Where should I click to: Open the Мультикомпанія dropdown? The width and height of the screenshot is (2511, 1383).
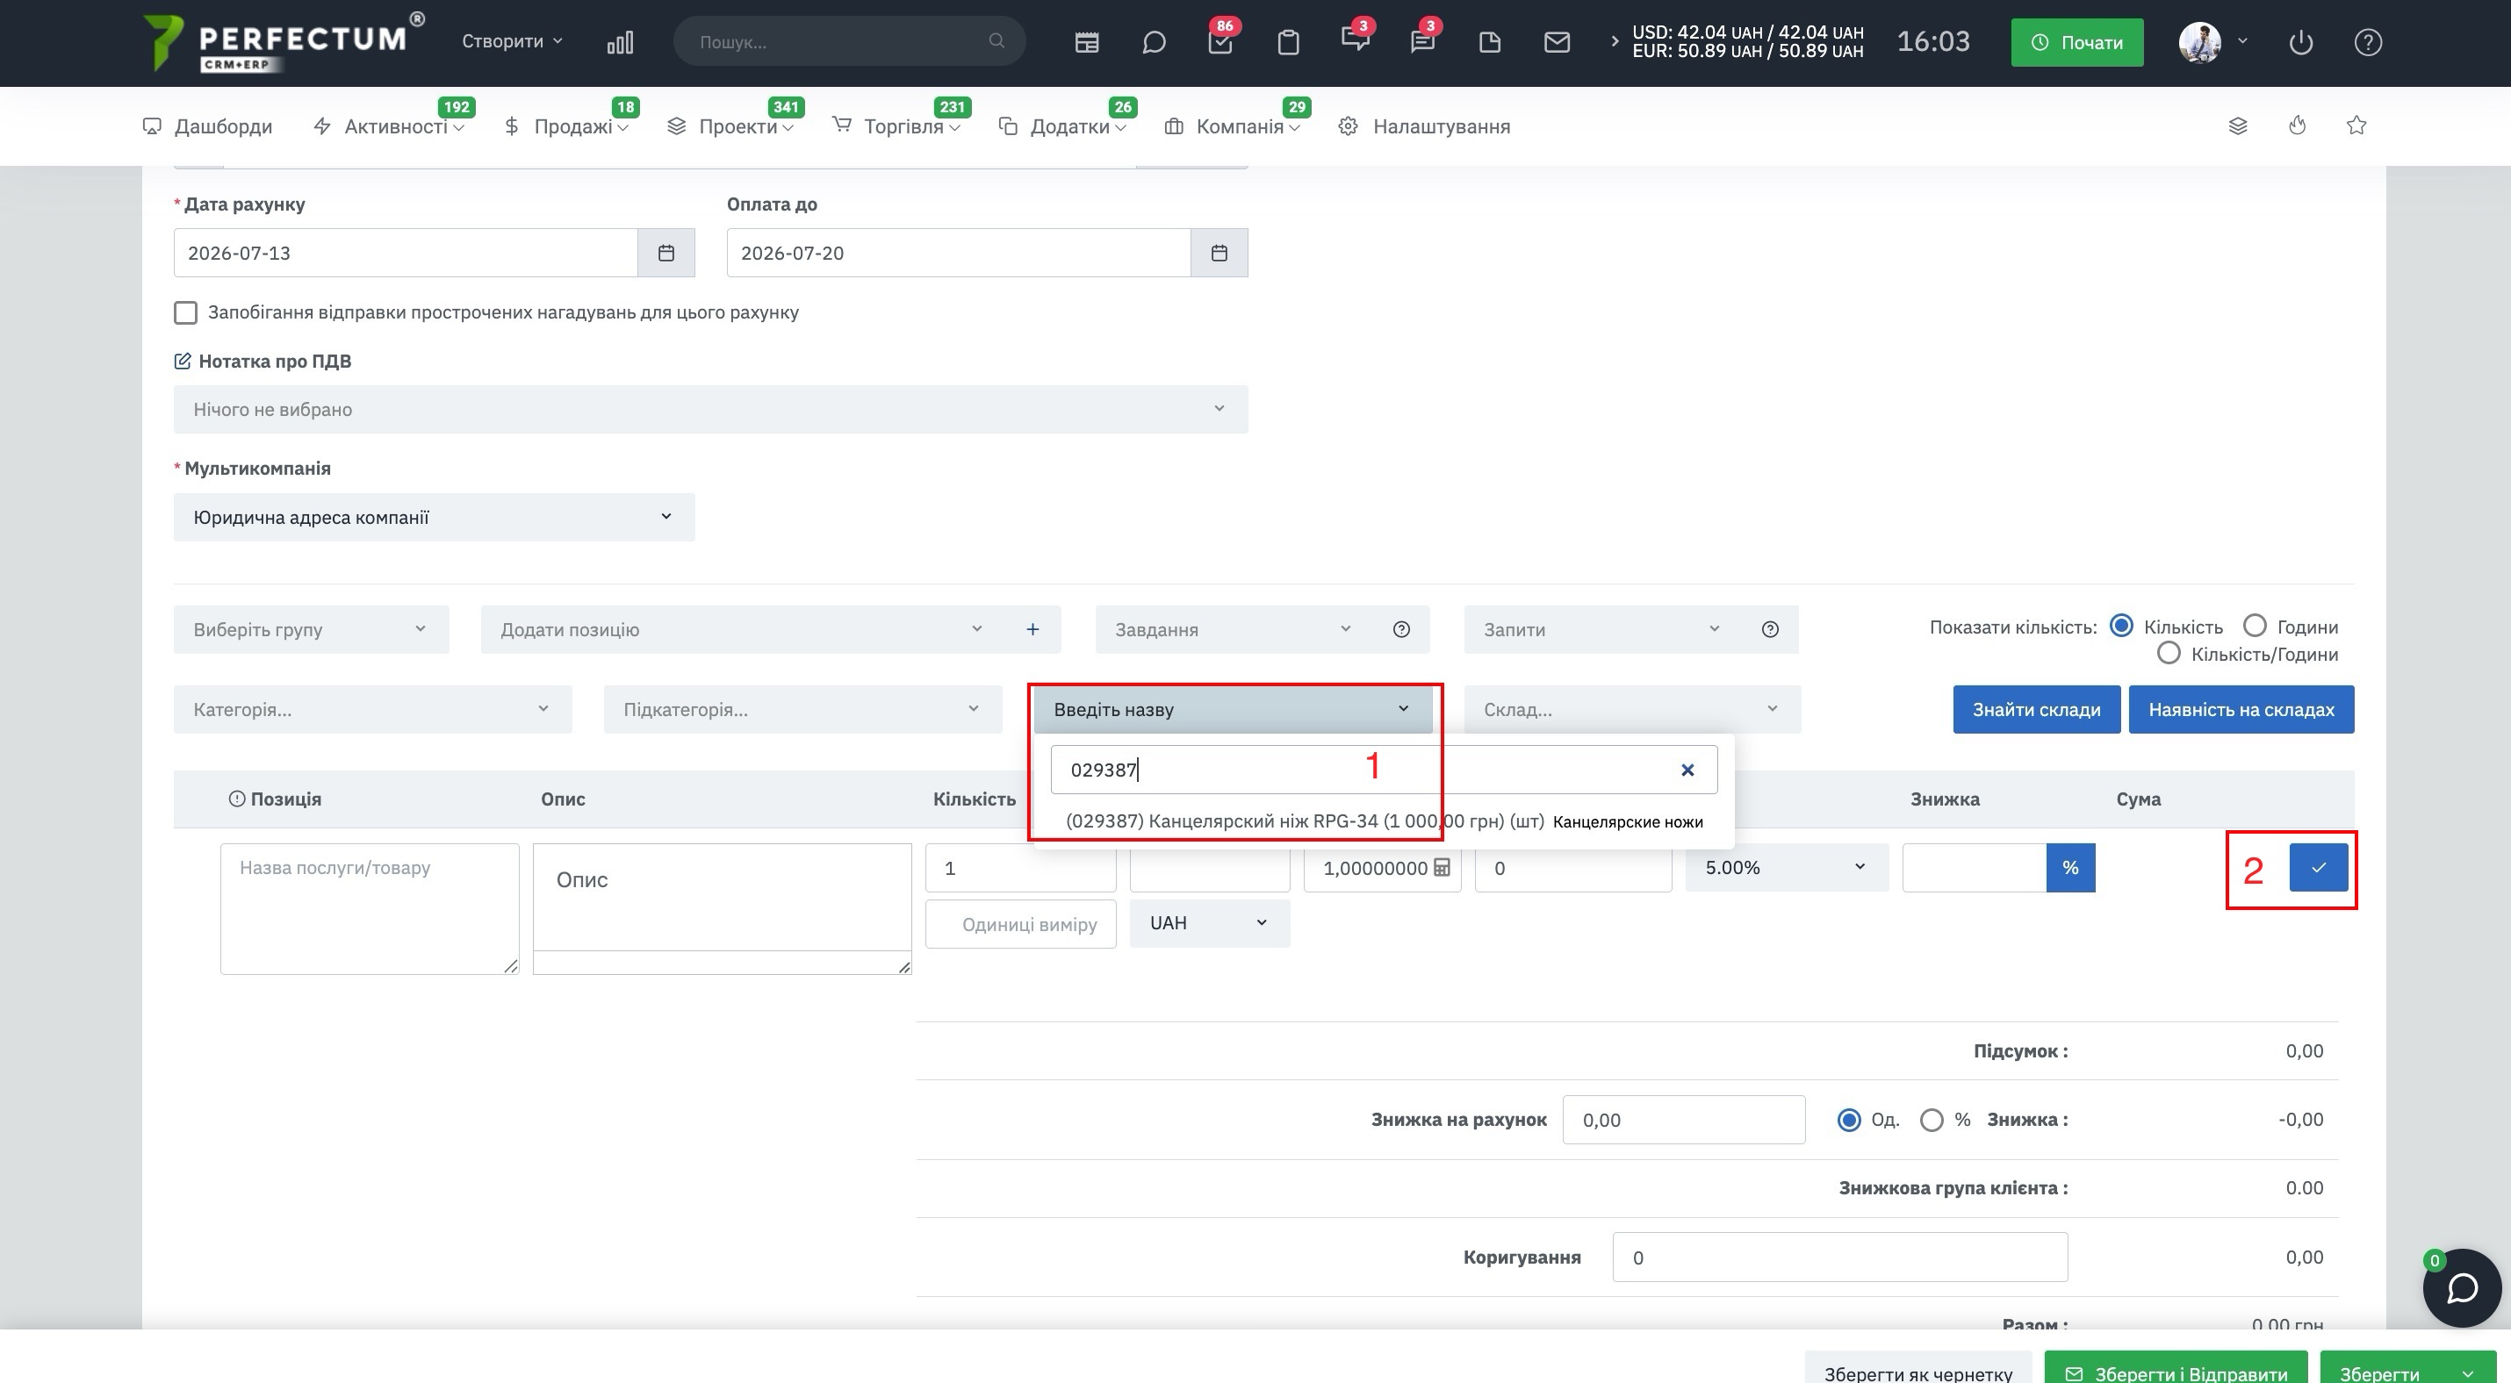point(434,517)
